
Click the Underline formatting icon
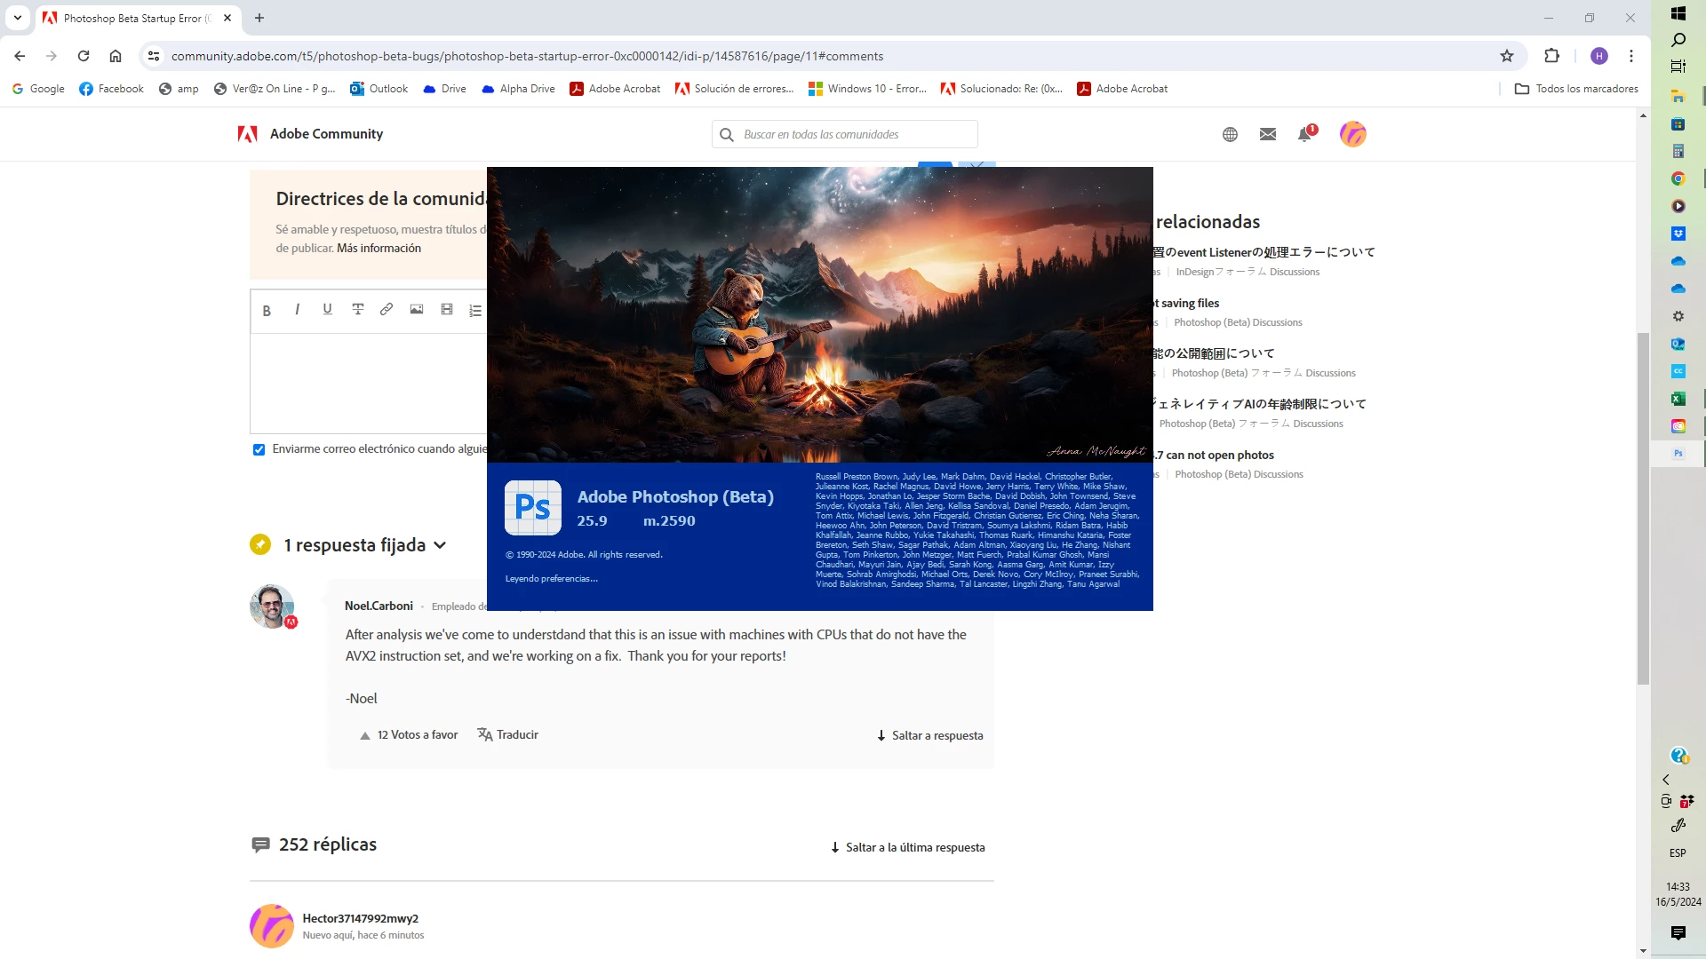(327, 309)
